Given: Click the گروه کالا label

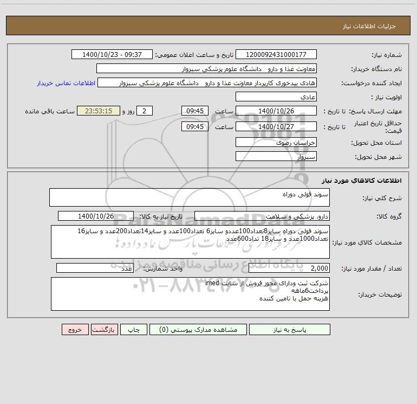Looking at the screenshot, I should point(389,217).
